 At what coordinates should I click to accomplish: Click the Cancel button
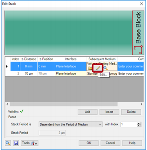click(110, 143)
